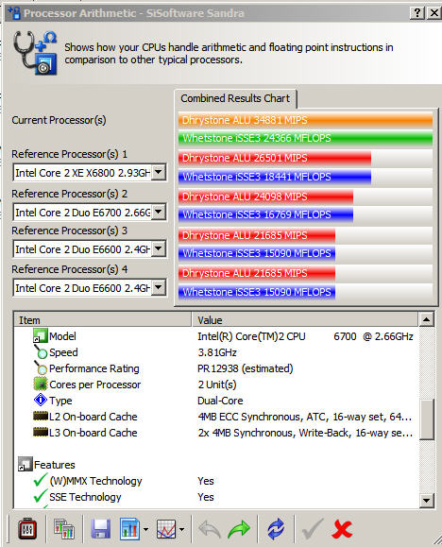The height and width of the screenshot is (547, 442).
Task: Select the Cores per Processor row
Action: 216,385
